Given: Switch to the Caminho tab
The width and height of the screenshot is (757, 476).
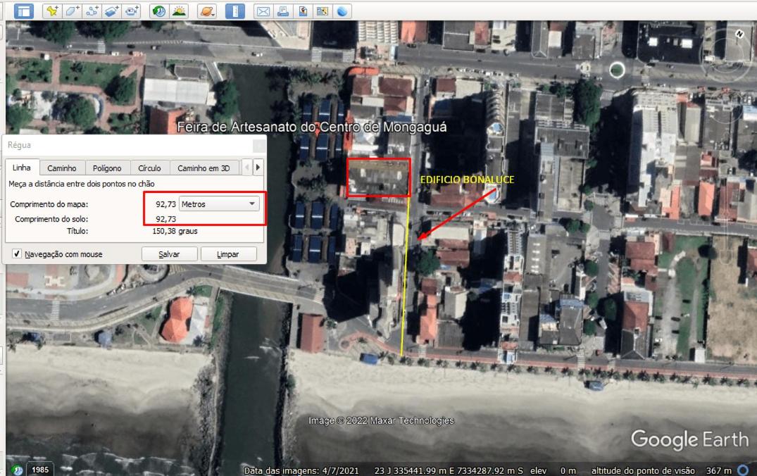Looking at the screenshot, I should click(x=62, y=168).
